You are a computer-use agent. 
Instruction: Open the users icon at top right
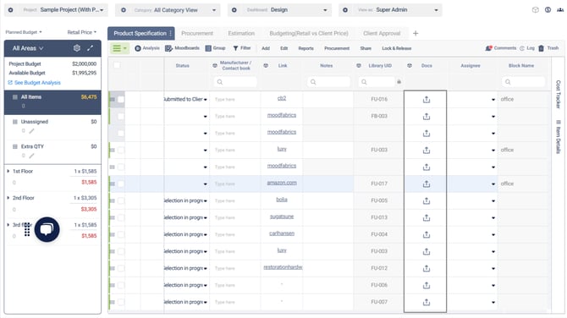click(x=559, y=10)
